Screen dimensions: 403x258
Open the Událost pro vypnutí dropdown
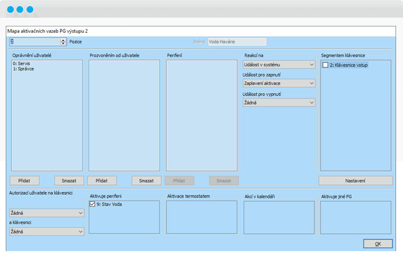(279, 102)
